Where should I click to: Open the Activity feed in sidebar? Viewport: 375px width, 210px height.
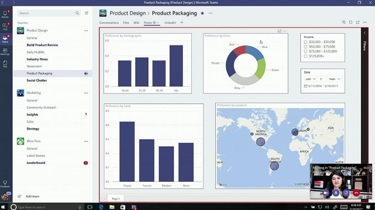pyautogui.click(x=5, y=14)
